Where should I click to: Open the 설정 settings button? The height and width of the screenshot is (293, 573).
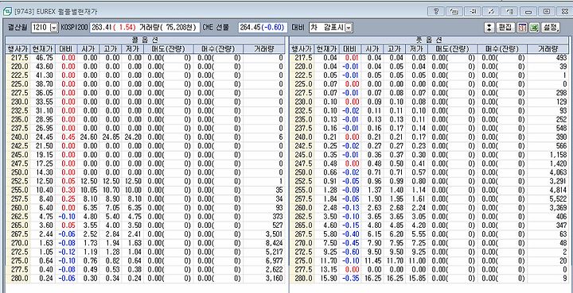[x=551, y=27]
